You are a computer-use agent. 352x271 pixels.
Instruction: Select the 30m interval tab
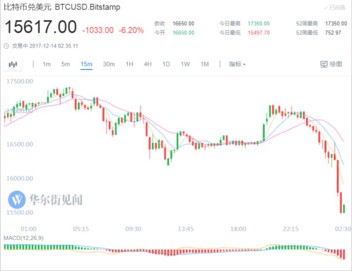click(x=109, y=64)
